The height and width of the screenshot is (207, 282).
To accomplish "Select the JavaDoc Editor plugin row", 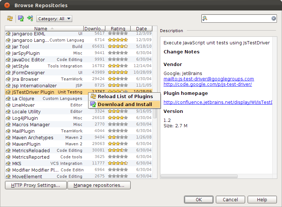I will [x=79, y=60].
